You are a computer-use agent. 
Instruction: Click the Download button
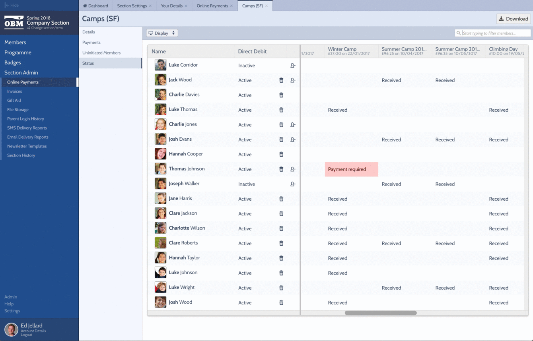(x=513, y=19)
